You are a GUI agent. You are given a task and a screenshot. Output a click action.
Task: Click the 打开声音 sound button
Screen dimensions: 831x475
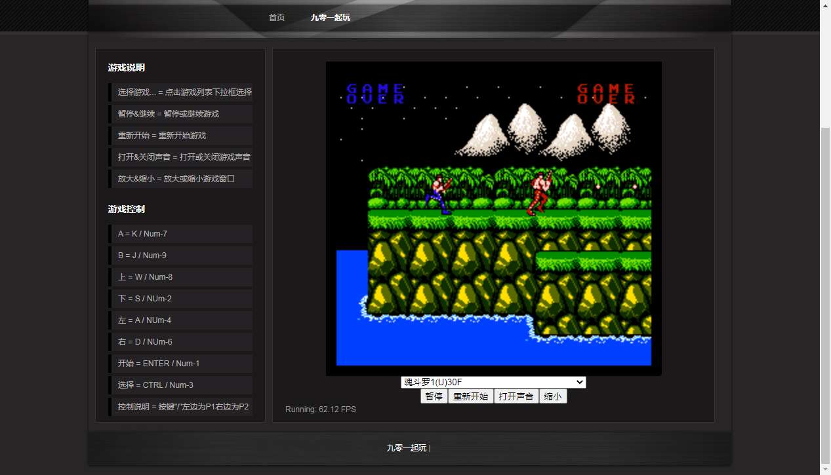(516, 396)
